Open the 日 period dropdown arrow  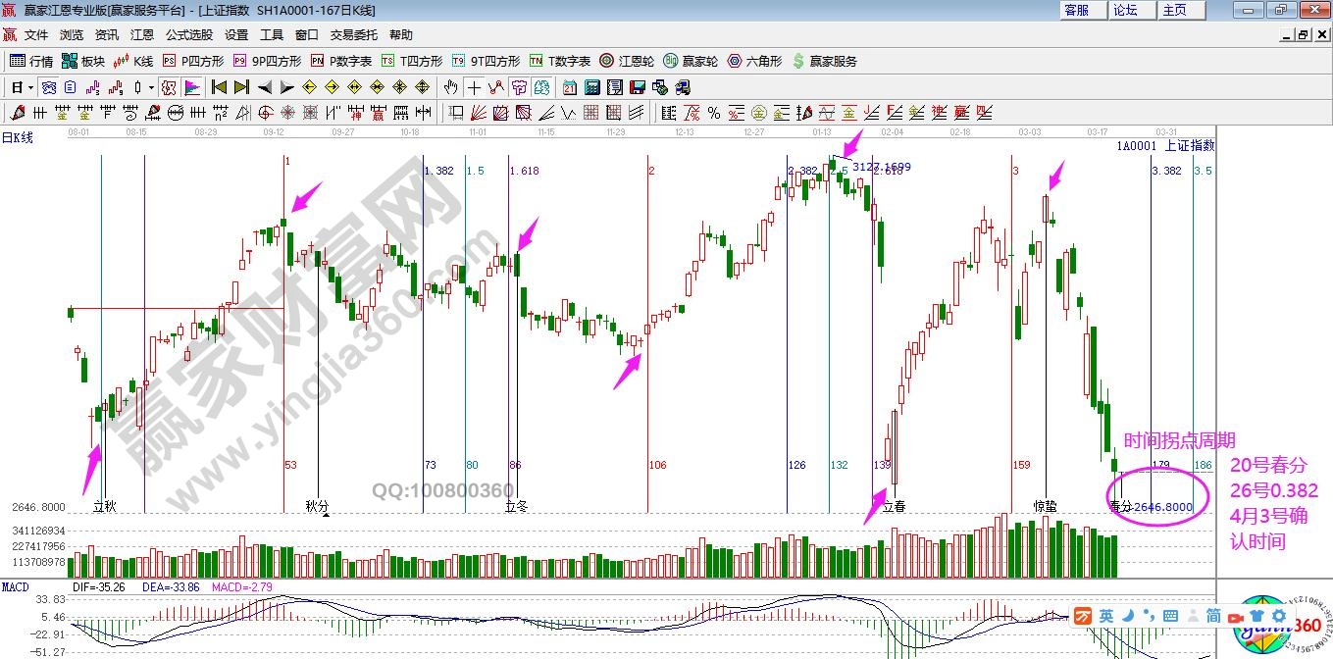coord(31,87)
